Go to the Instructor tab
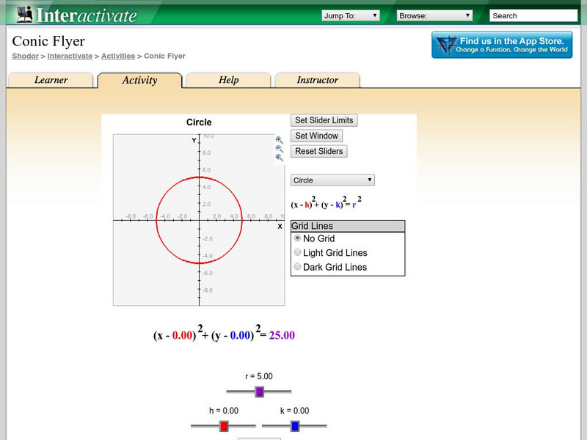Screen dimensions: 587x440 317,81
